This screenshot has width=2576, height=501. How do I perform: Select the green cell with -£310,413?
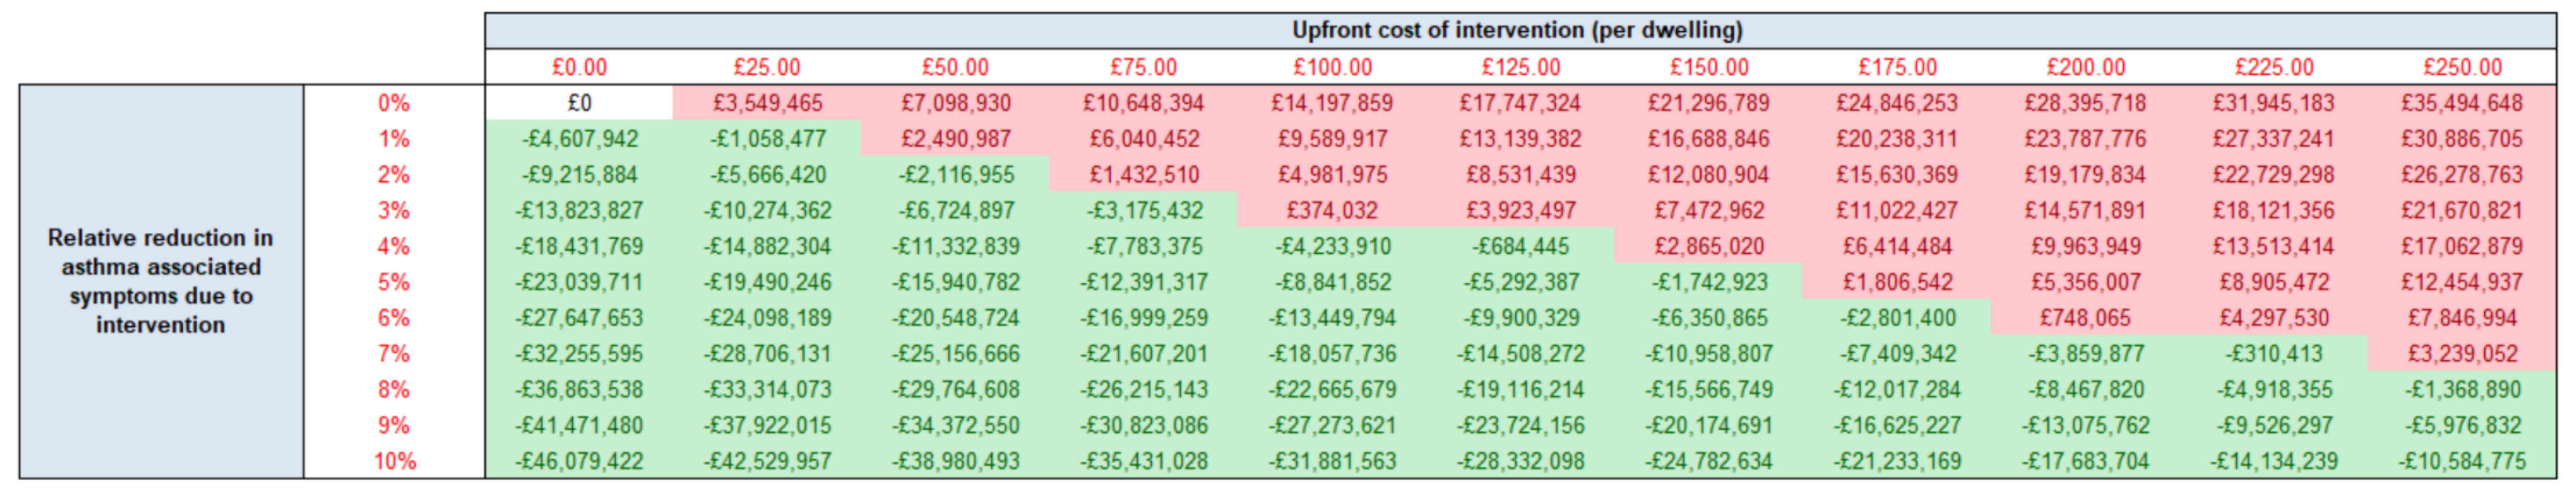coord(2274,354)
